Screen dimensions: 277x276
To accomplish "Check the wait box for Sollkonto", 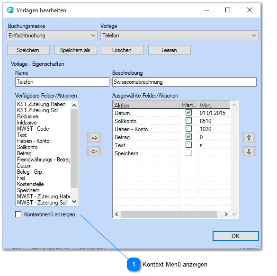I will tap(188, 121).
